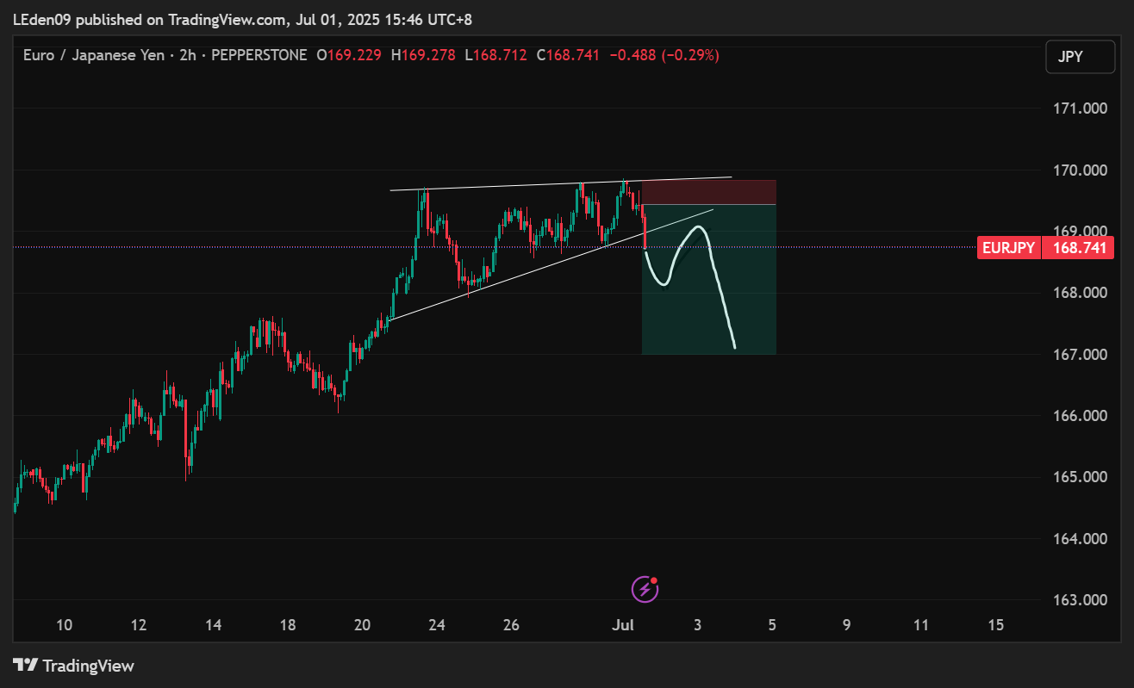1134x688 pixels.
Task: Click the 15 date label on time axis
Action: [996, 625]
